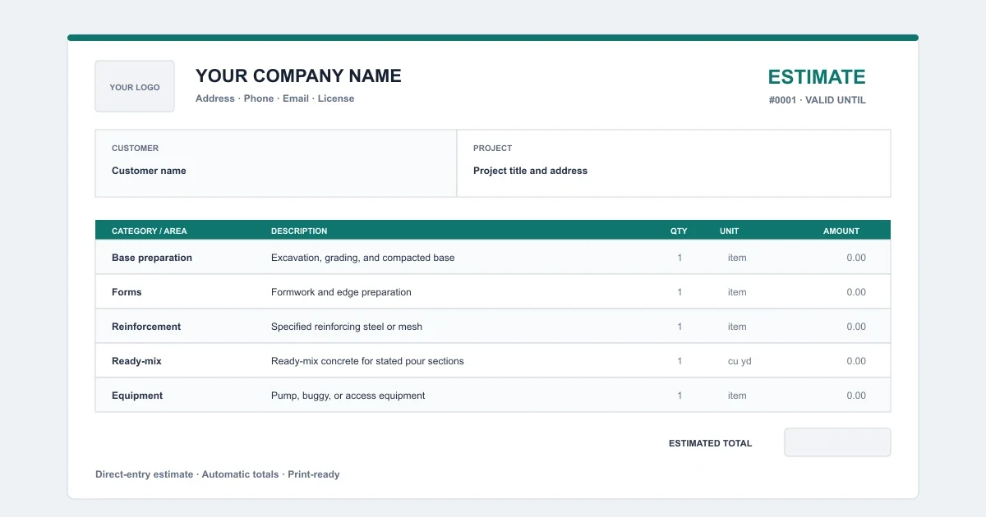The image size is (986, 517).
Task: Click the #0001 · VALID UNTIL field
Action: point(817,100)
